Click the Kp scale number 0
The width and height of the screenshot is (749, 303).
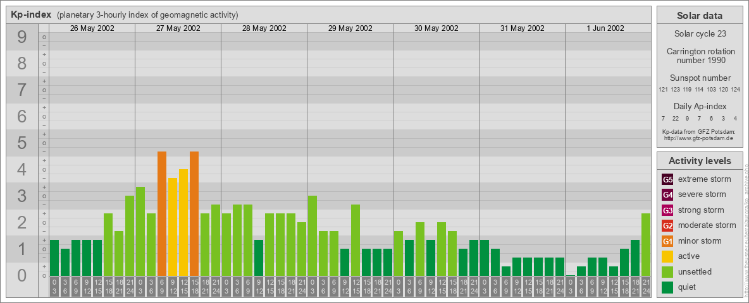(22, 275)
